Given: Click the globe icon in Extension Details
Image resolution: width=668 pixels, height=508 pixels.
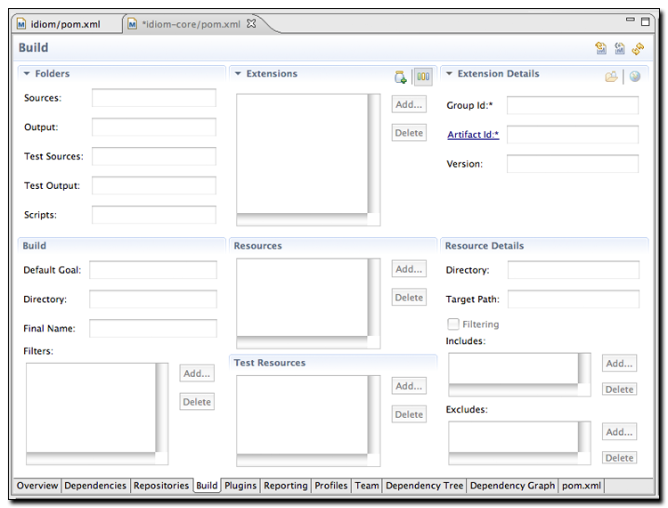Looking at the screenshot, I should point(634,77).
